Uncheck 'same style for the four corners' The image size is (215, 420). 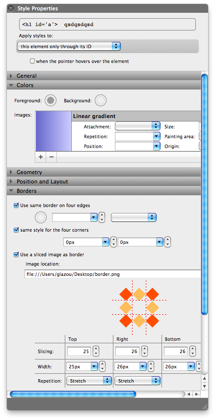pos(16,230)
